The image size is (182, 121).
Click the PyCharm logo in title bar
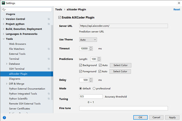point(3,3)
